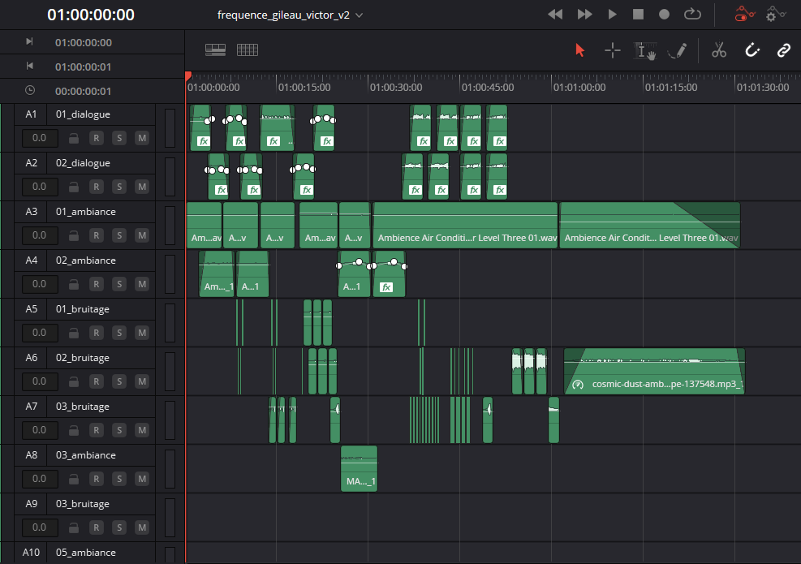This screenshot has height=564, width=801.
Task: Arm record on track A1 01_dialogue
Action: click(96, 138)
